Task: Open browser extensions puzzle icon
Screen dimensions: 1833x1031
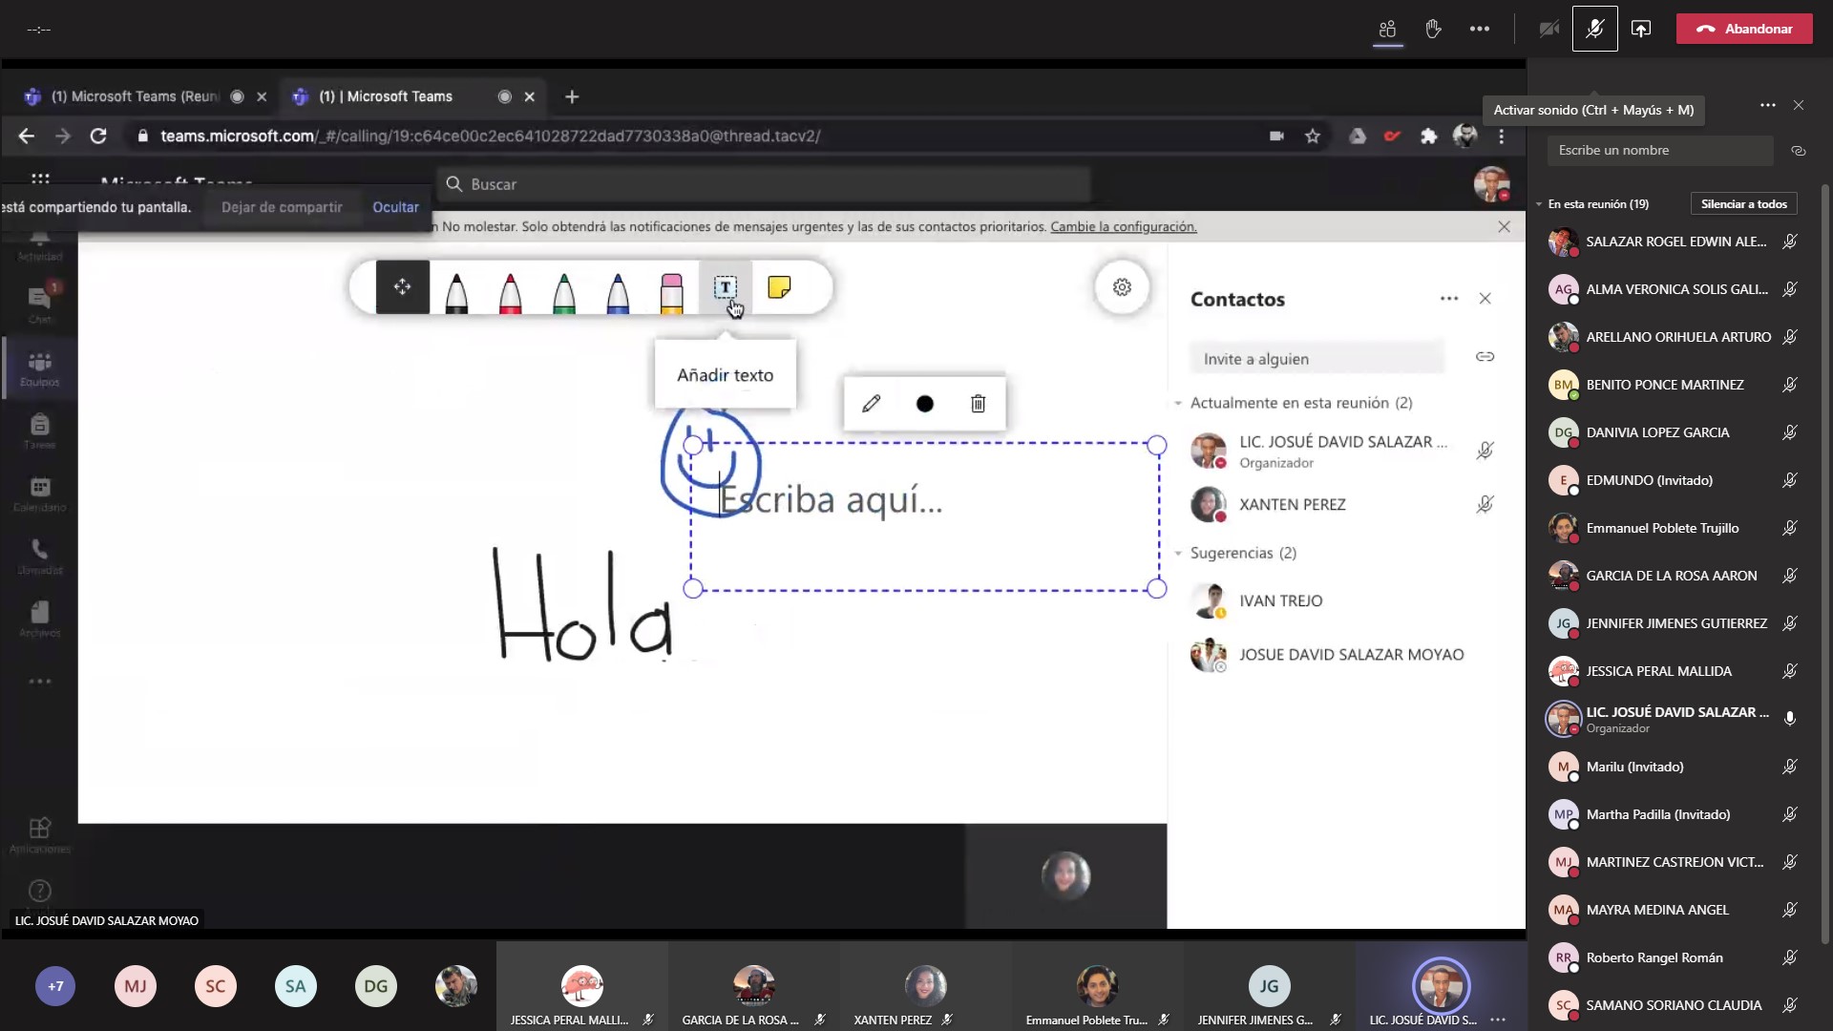Action: click(1428, 137)
